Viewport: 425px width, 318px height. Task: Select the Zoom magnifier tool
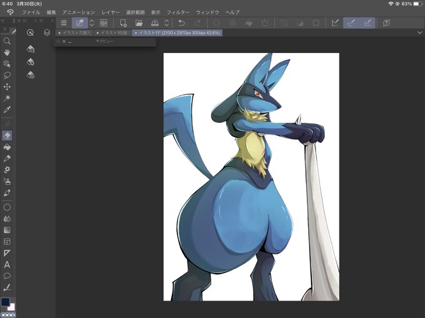[x=7, y=41]
